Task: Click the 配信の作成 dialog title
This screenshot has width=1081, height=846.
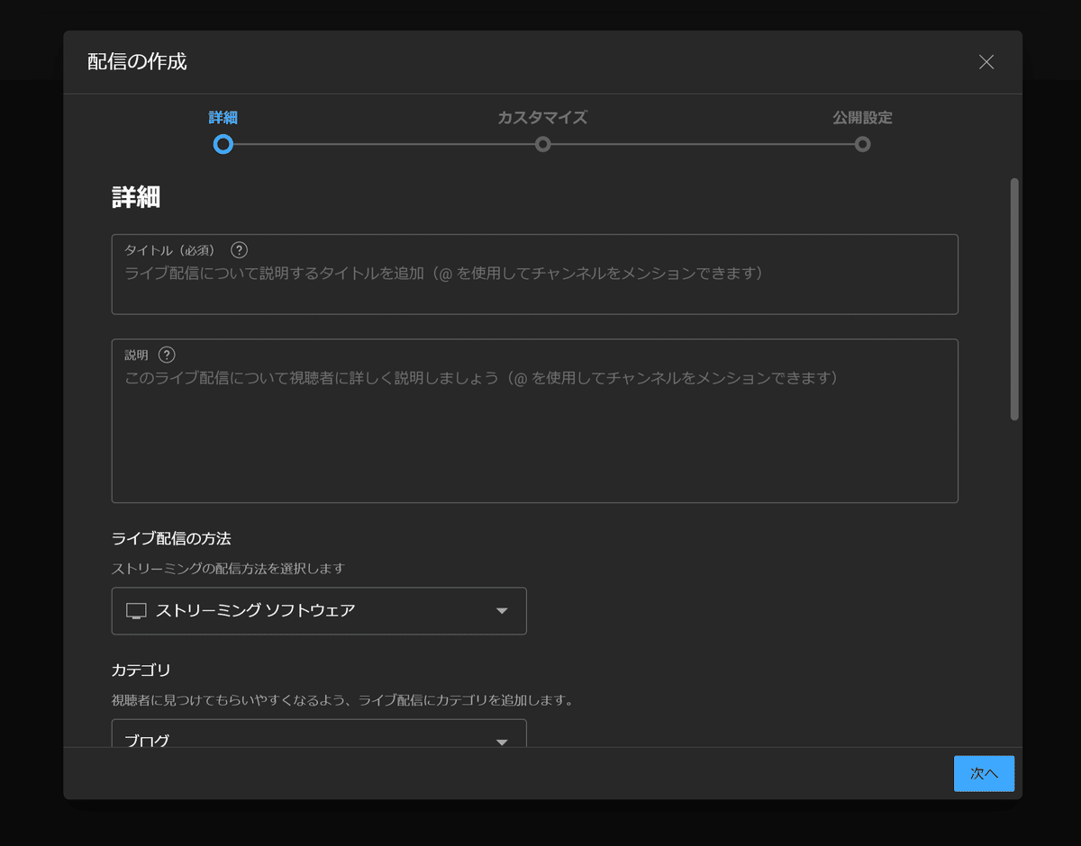Action: (x=137, y=62)
